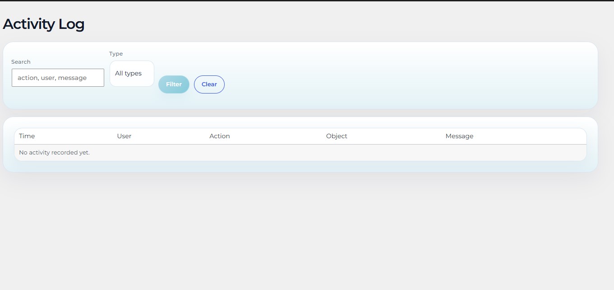Screen dimensions: 614x290
Task: Click the "No activity recorded yet." row
Action: [300, 153]
